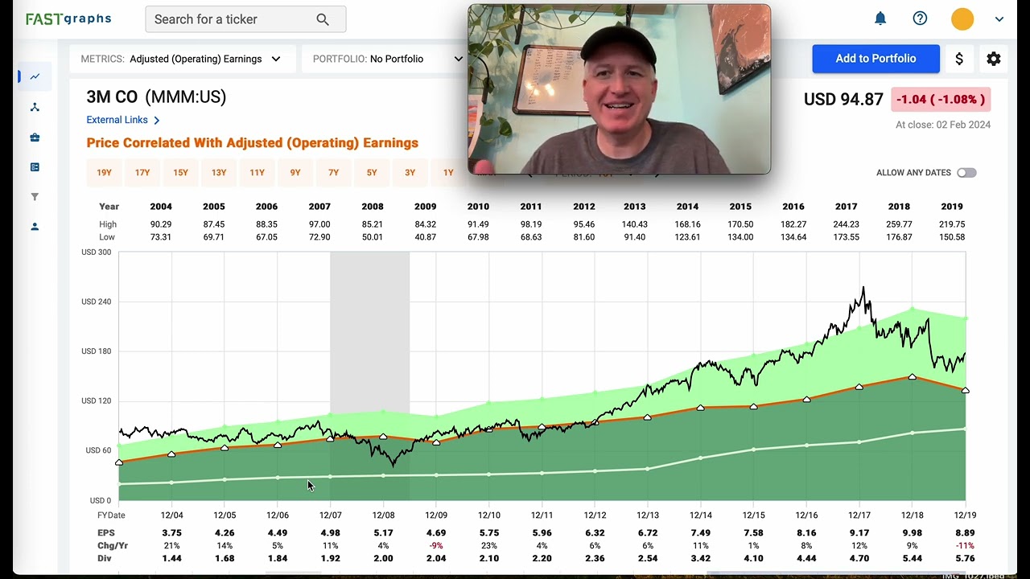Open the person profile sidebar icon
This screenshot has height=579, width=1030.
(35, 227)
